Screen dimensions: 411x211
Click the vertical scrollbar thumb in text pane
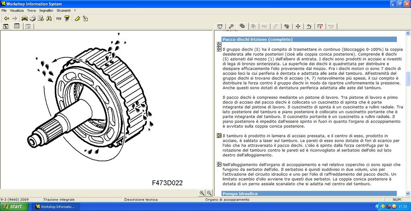pyautogui.click(x=408, y=78)
